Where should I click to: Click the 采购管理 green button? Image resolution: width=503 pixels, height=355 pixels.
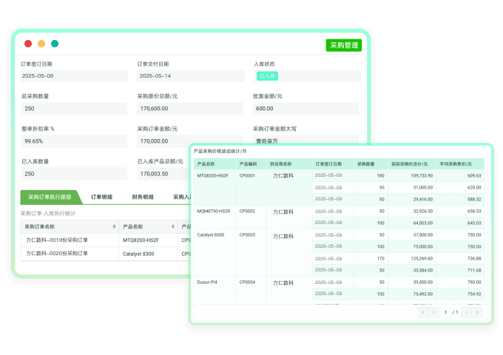(343, 45)
